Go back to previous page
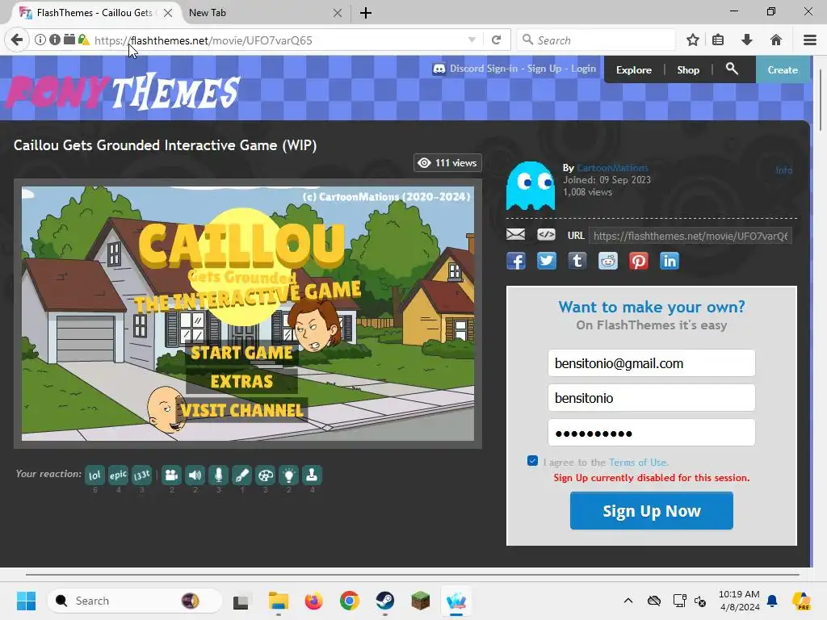This screenshot has width=827, height=620. [x=17, y=40]
